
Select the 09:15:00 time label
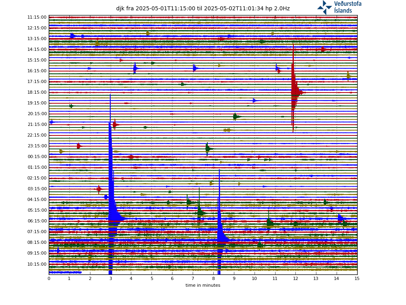click(37, 253)
